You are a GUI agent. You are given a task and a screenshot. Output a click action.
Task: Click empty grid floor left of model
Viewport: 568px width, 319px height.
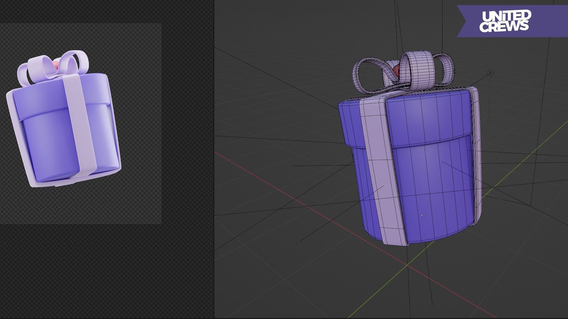pos(266,118)
